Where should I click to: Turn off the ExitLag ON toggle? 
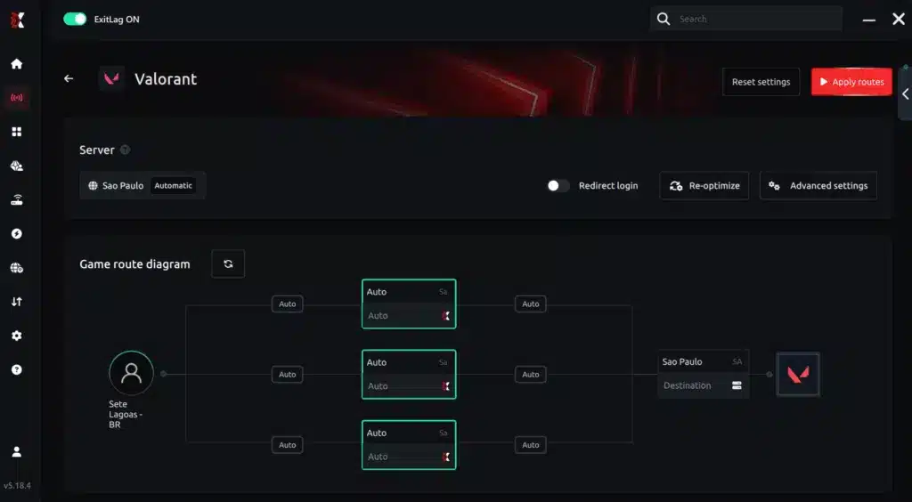coord(75,20)
